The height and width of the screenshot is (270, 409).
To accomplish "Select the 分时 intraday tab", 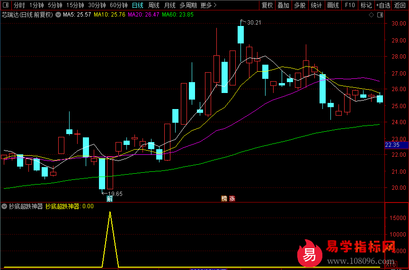I will (x=19, y=6).
